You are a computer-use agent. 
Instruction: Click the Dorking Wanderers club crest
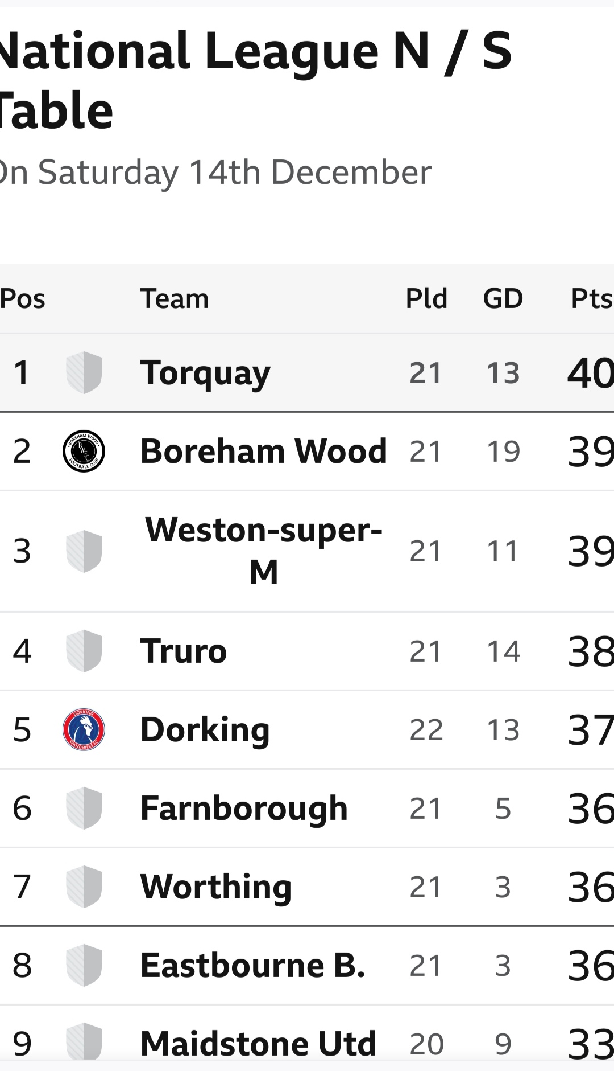tap(84, 729)
